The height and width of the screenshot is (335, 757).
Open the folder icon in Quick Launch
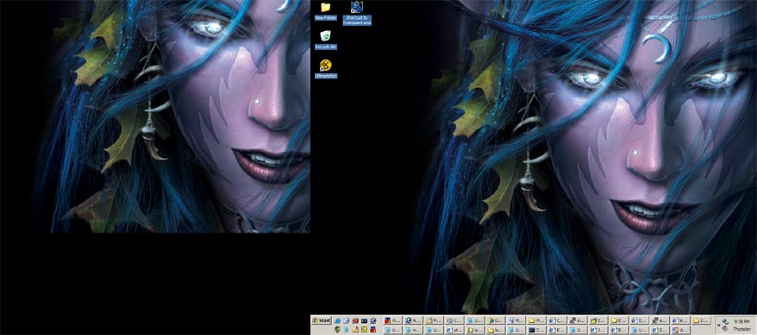coord(355,330)
